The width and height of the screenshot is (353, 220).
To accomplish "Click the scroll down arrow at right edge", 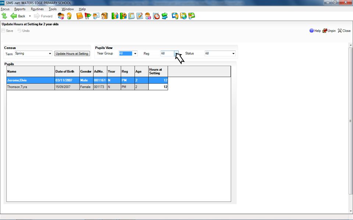I will point(350,211).
